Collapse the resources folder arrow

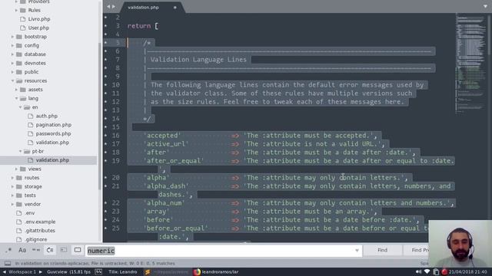(x=12, y=80)
